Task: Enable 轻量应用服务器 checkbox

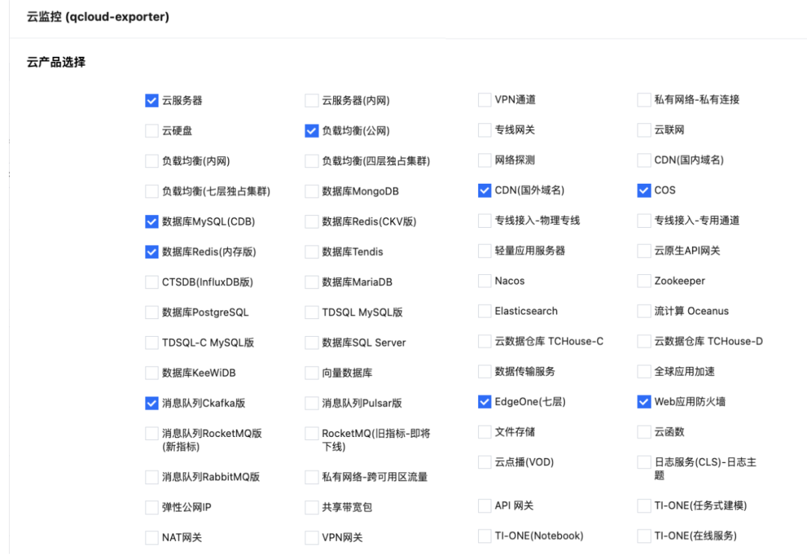Action: [484, 251]
